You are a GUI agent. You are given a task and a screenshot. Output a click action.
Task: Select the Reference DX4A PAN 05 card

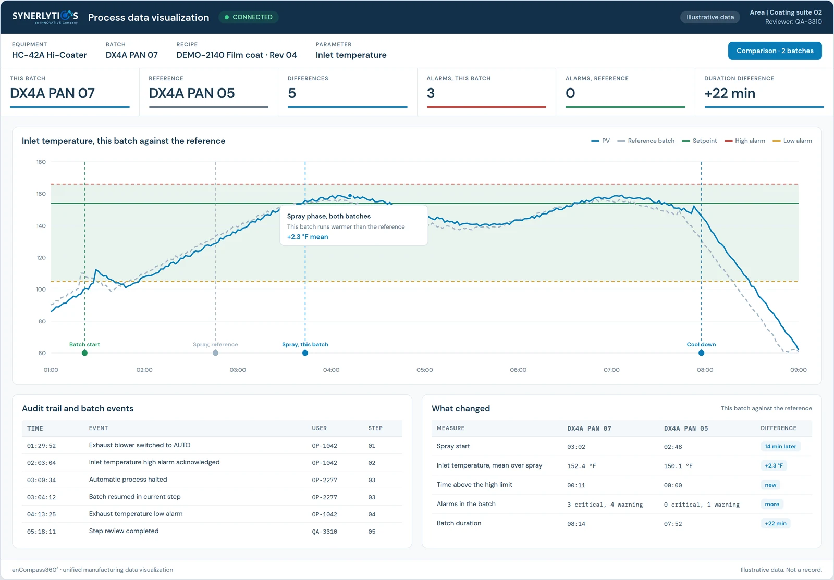[x=208, y=92]
